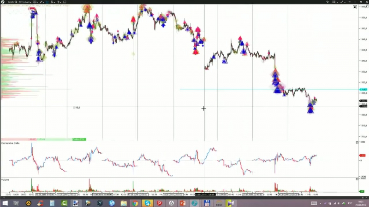Click the floppy disk save taskbar icon
The width and height of the screenshot is (369, 207).
(207, 203)
